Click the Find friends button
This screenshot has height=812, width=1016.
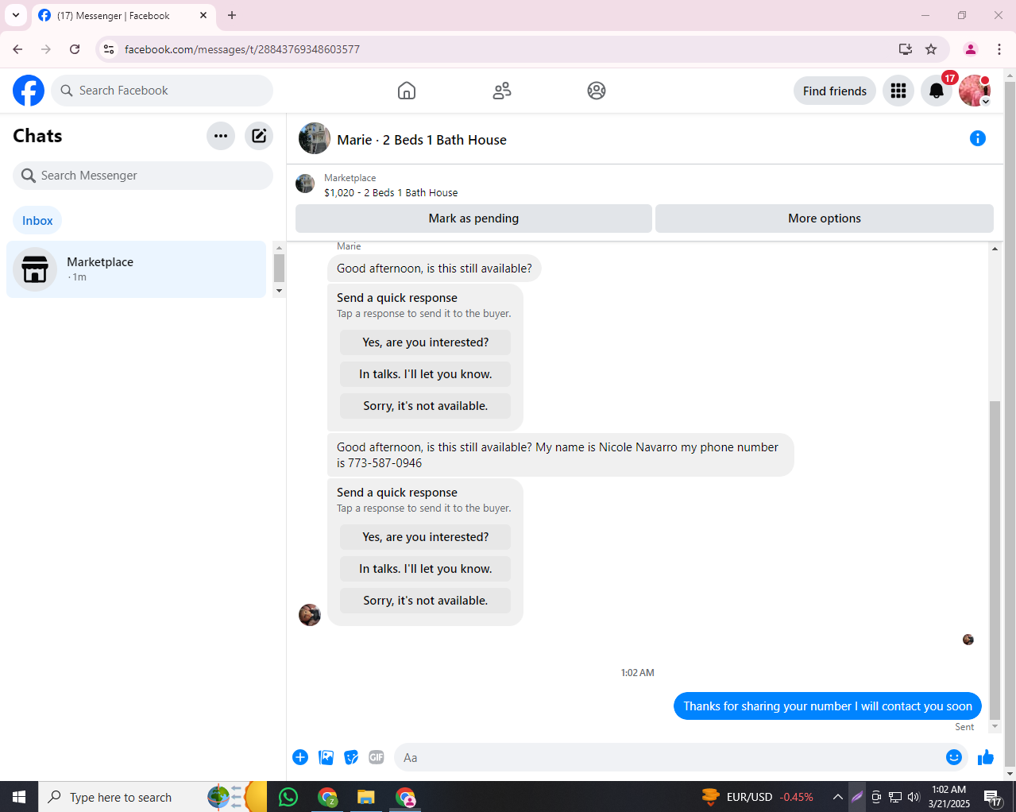point(835,91)
